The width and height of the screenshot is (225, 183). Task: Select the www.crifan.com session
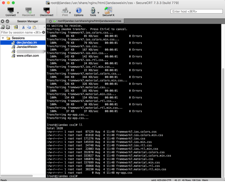click(28, 56)
